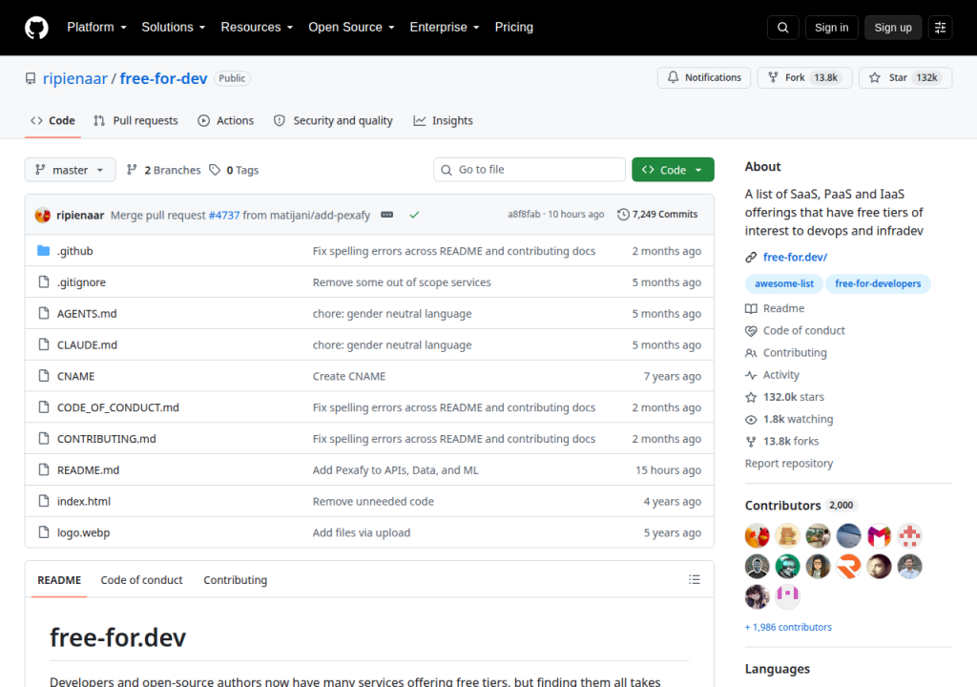The width and height of the screenshot is (977, 687).
Task: Open the .github folder
Action: click(74, 251)
